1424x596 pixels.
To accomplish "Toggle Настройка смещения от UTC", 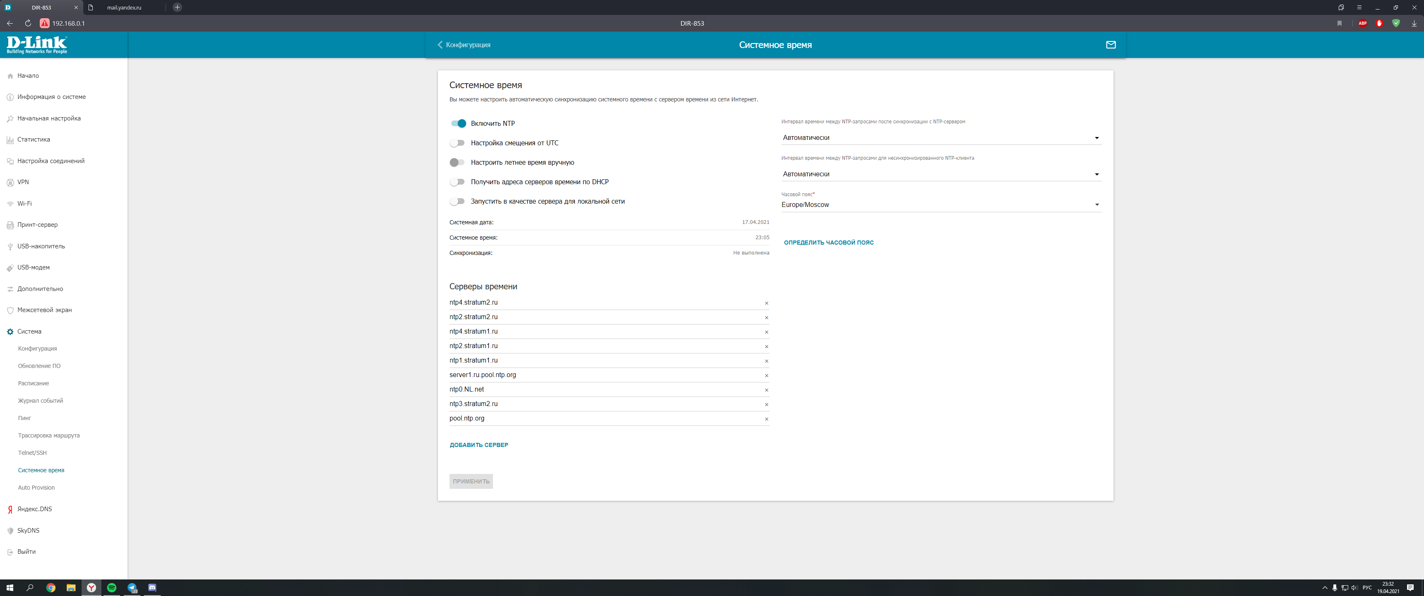I will 457,143.
